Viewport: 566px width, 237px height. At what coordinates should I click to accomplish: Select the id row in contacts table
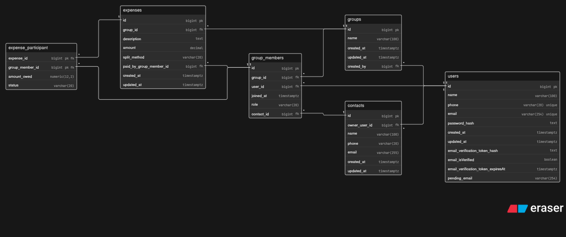373,116
